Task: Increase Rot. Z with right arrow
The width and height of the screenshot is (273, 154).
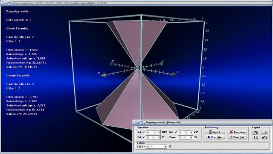Action: pyautogui.click(x=191, y=132)
